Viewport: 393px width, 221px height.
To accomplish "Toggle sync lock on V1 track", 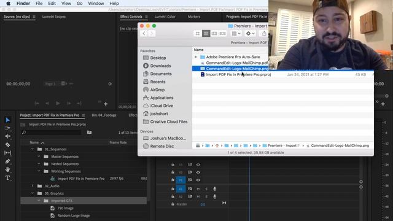I will click(190, 180).
